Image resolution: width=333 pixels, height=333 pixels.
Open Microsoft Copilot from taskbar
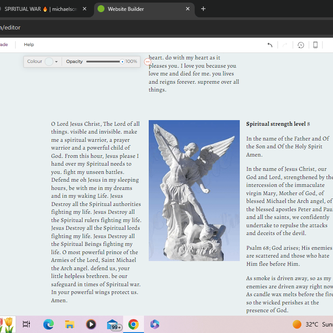155,324
